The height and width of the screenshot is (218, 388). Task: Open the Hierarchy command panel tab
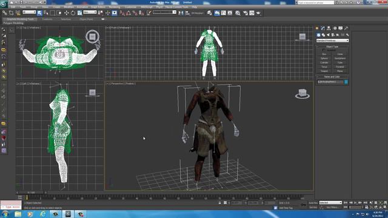329,28
